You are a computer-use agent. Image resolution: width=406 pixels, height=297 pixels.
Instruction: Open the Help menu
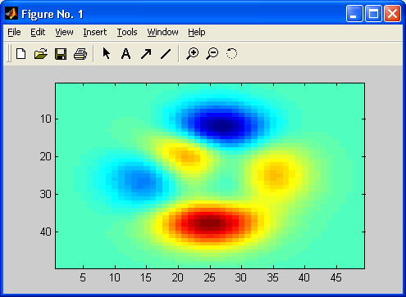click(197, 32)
